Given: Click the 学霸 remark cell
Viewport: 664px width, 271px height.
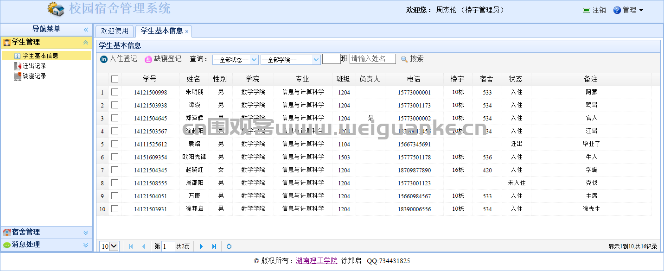Looking at the screenshot, I should (591, 170).
